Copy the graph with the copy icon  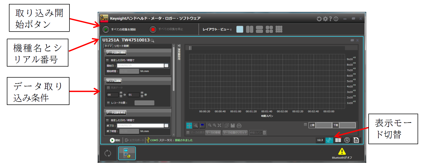pos(227,125)
